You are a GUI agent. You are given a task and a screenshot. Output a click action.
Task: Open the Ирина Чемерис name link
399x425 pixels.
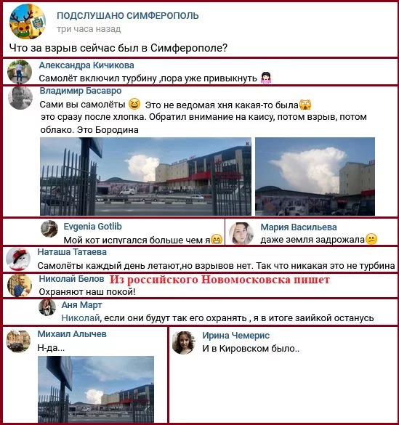[x=235, y=336]
